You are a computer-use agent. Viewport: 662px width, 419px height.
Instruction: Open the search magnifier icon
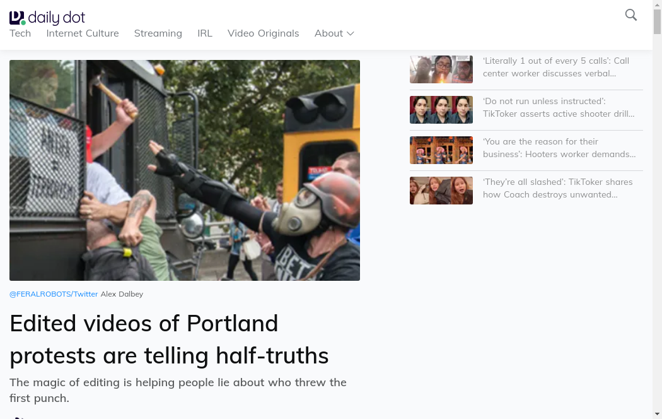[x=630, y=15]
